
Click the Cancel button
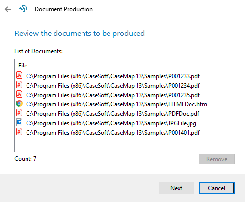[217, 188]
